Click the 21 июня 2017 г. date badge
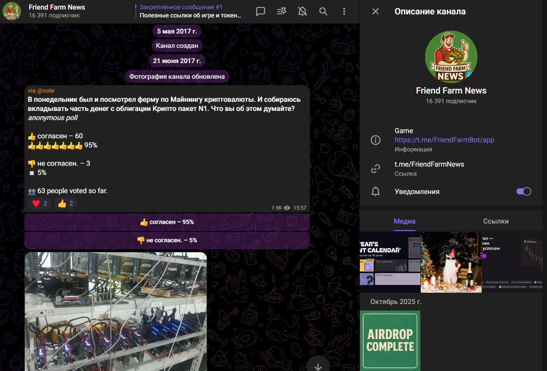Screen dimensions: 547x371 point(177,61)
